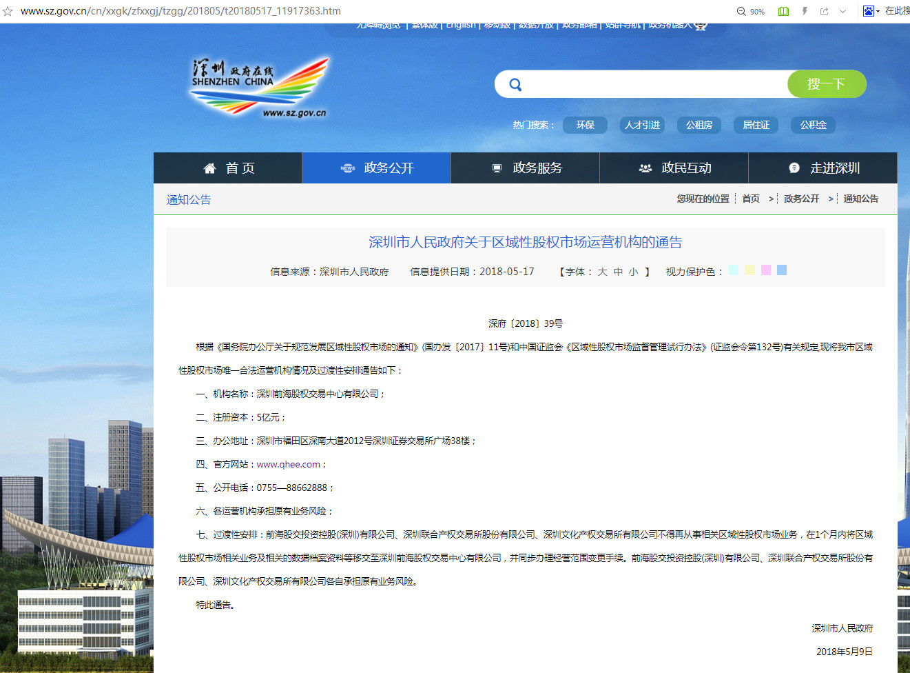Open the Baidu paw search engine dropdown
Screen dimensions: 910x673
pos(871,11)
